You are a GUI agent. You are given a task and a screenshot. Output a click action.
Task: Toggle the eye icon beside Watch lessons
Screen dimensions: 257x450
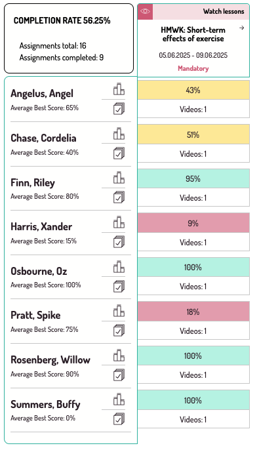[x=145, y=12]
